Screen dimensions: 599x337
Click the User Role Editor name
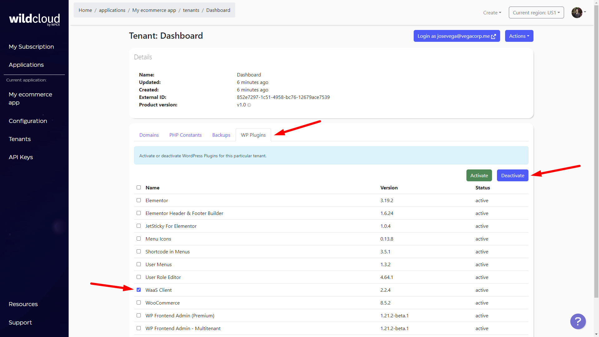point(163,277)
